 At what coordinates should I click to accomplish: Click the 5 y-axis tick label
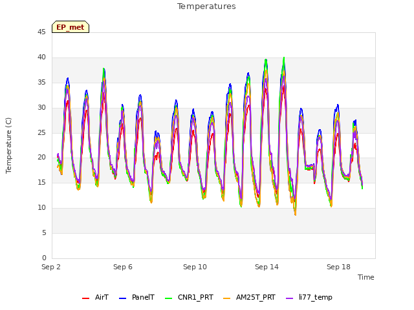pyautogui.click(x=44, y=232)
